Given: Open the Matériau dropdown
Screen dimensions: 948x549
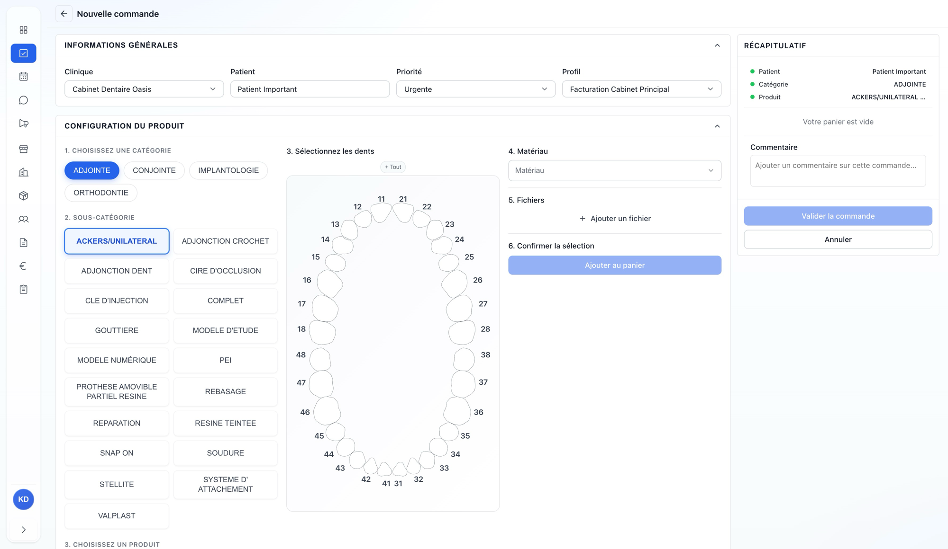Looking at the screenshot, I should (x=615, y=170).
